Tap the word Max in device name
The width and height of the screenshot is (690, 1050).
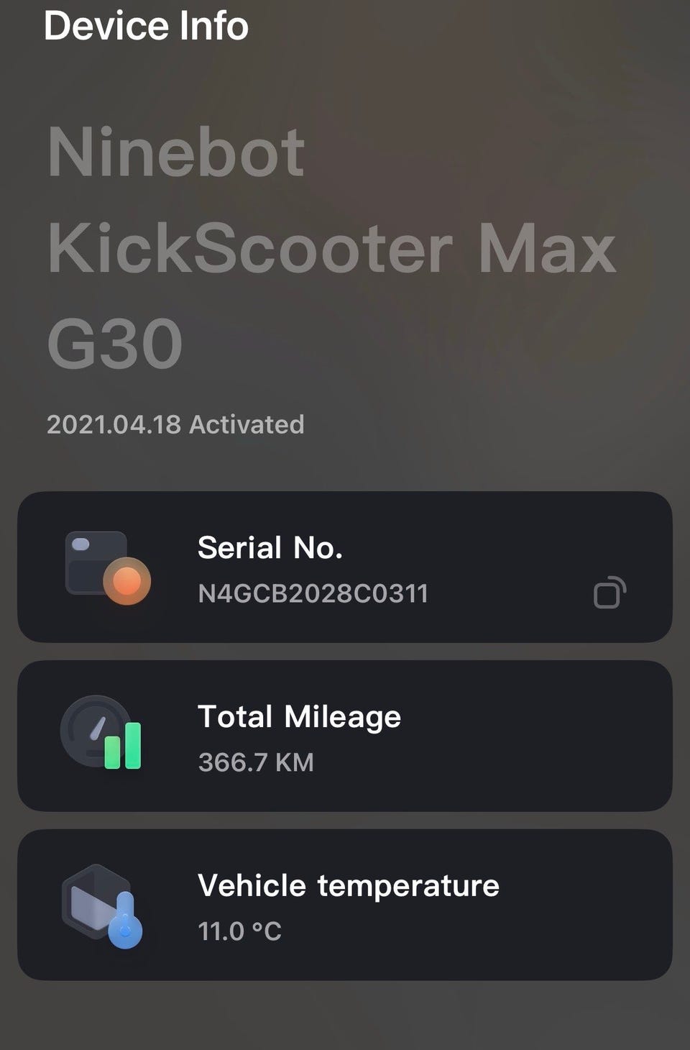[547, 248]
